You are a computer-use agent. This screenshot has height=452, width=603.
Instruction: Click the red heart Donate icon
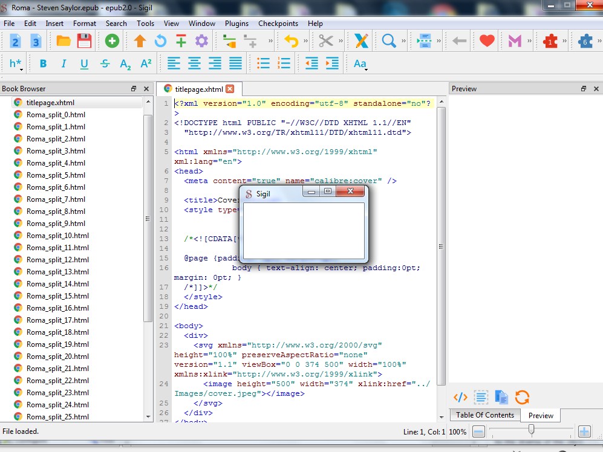(x=487, y=41)
